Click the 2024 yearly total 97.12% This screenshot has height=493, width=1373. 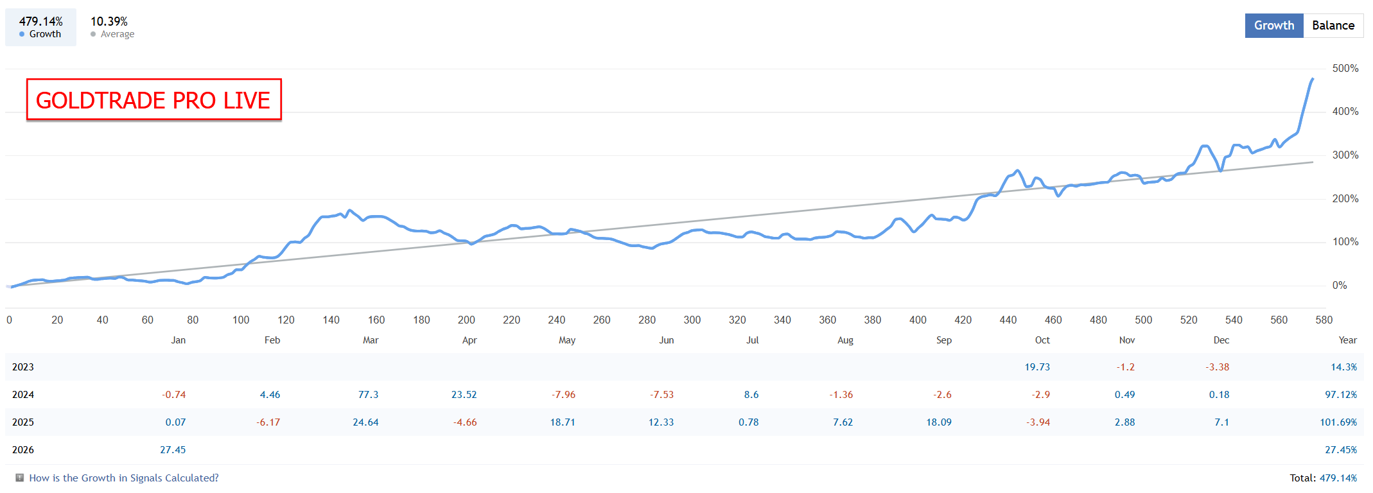[x=1340, y=395]
